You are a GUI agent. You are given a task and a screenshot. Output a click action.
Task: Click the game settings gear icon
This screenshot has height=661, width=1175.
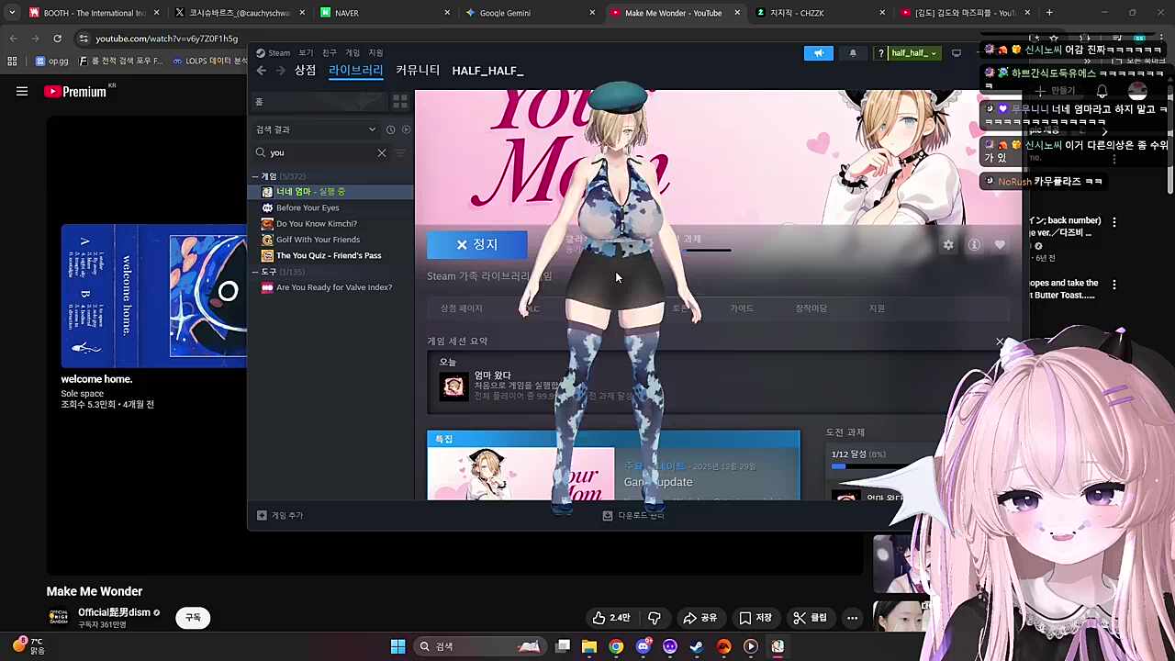[x=948, y=245]
